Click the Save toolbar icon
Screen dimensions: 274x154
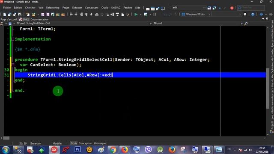pyautogui.click(x=43, y=14)
